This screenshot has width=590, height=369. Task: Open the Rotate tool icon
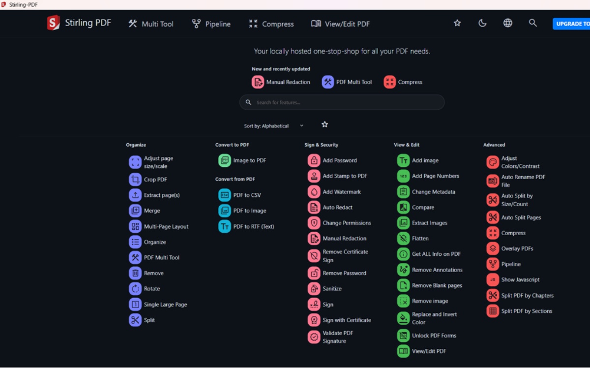tap(135, 289)
